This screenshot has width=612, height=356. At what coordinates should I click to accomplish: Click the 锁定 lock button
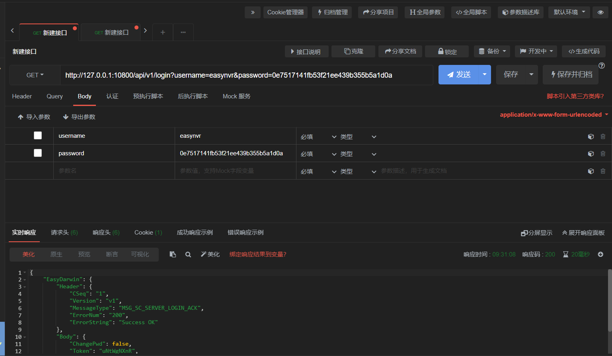coord(447,51)
